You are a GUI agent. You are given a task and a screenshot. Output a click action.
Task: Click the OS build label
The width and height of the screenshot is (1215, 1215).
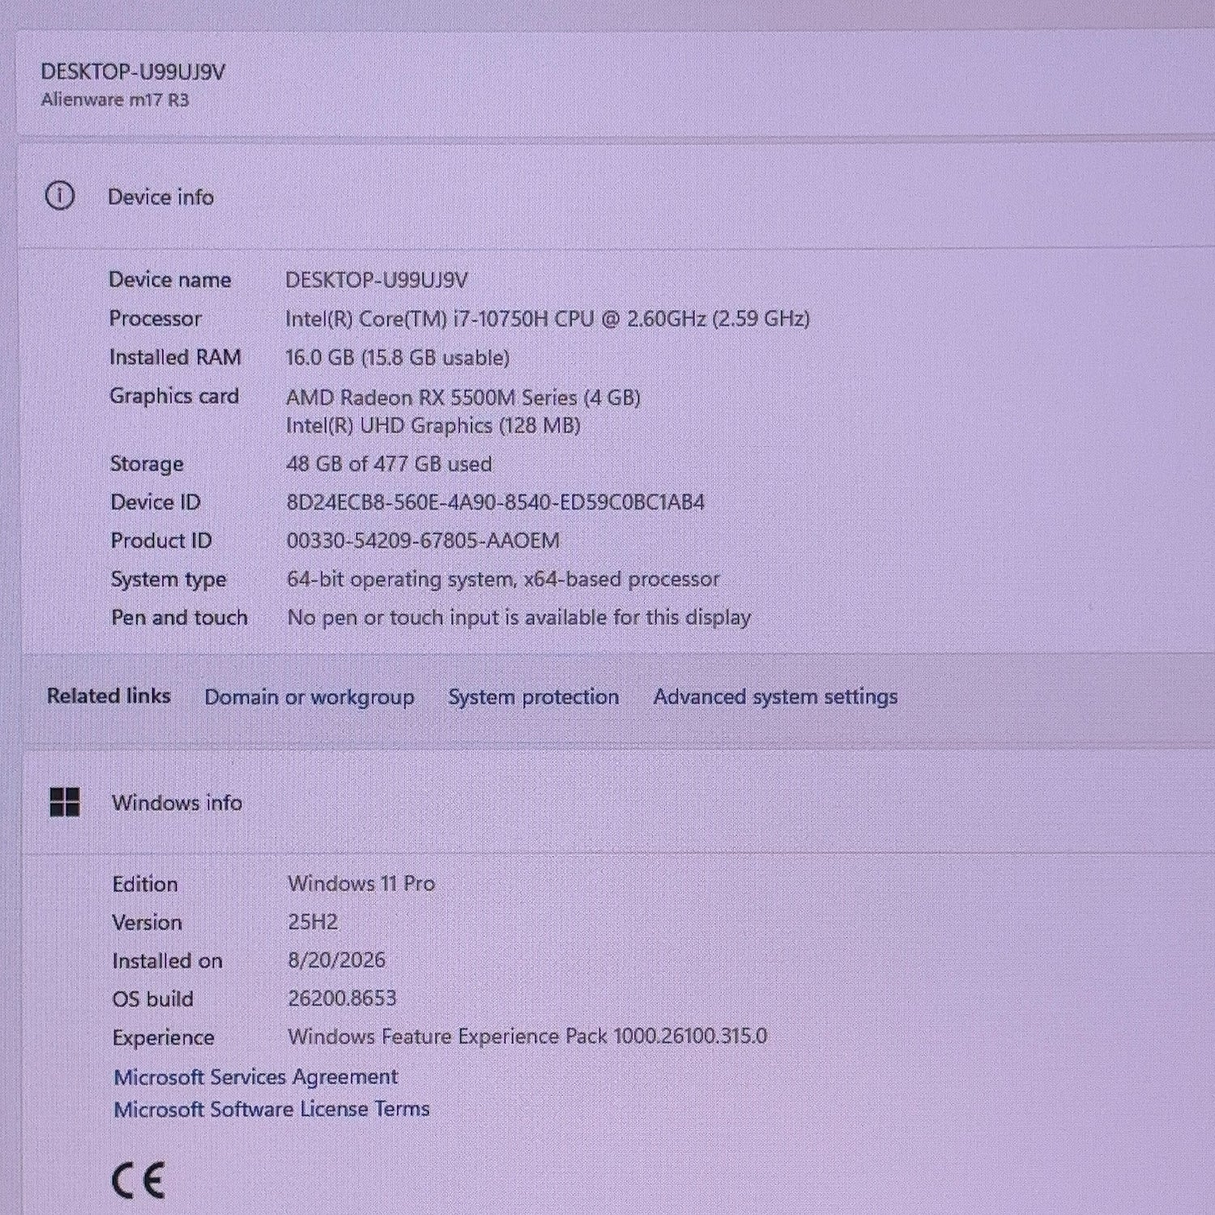(x=153, y=1000)
